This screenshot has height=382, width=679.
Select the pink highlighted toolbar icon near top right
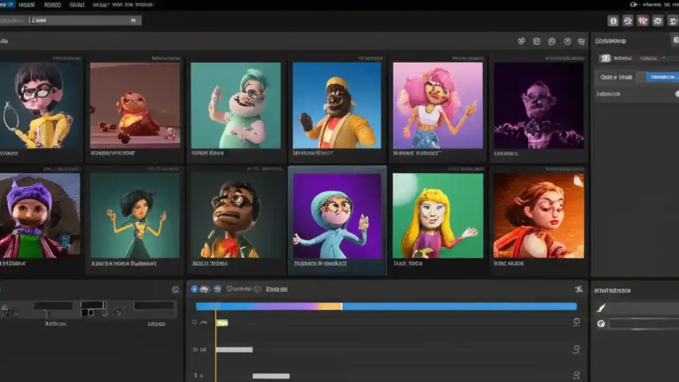click(x=643, y=21)
